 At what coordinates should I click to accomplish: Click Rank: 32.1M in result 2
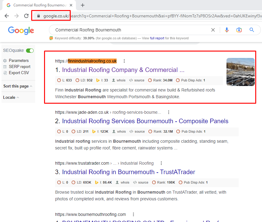click(x=161, y=132)
